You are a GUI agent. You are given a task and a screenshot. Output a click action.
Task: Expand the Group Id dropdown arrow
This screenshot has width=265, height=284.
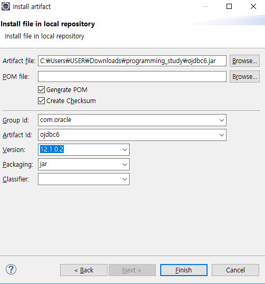coord(221,120)
